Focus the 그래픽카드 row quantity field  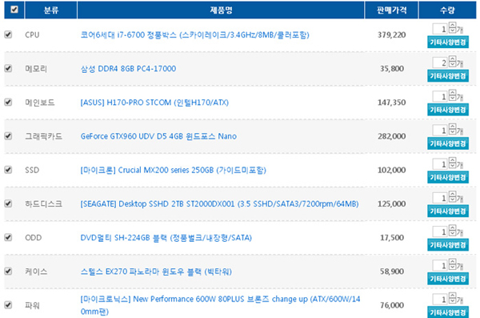coord(440,130)
